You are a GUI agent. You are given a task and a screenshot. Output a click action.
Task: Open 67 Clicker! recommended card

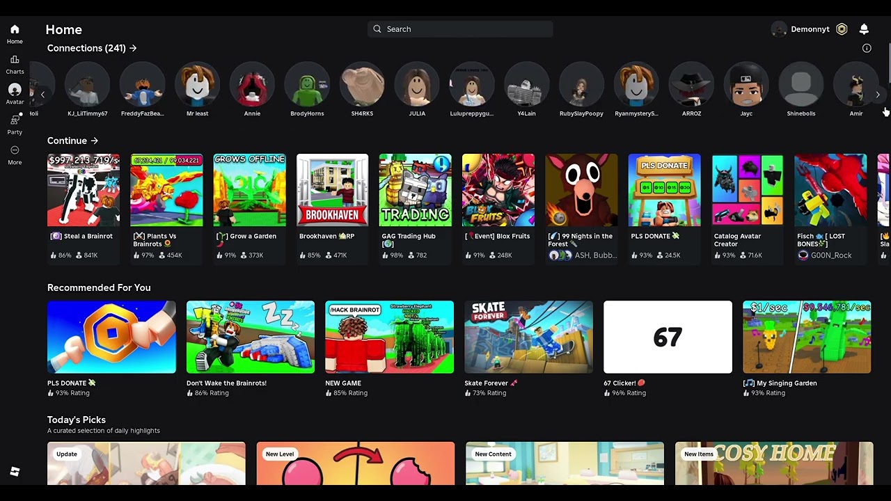pos(668,349)
